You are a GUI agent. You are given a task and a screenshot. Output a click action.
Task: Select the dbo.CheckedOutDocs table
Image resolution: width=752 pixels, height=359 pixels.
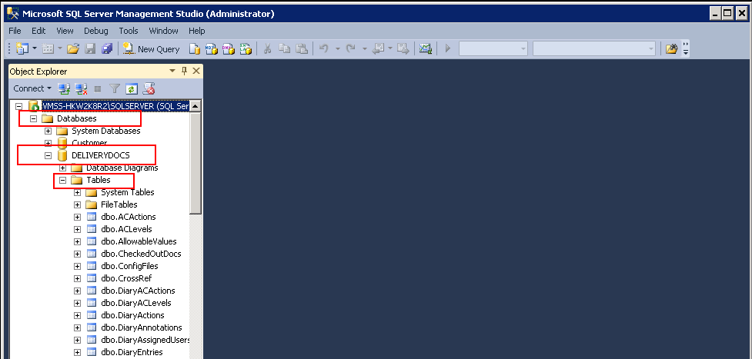pyautogui.click(x=141, y=254)
